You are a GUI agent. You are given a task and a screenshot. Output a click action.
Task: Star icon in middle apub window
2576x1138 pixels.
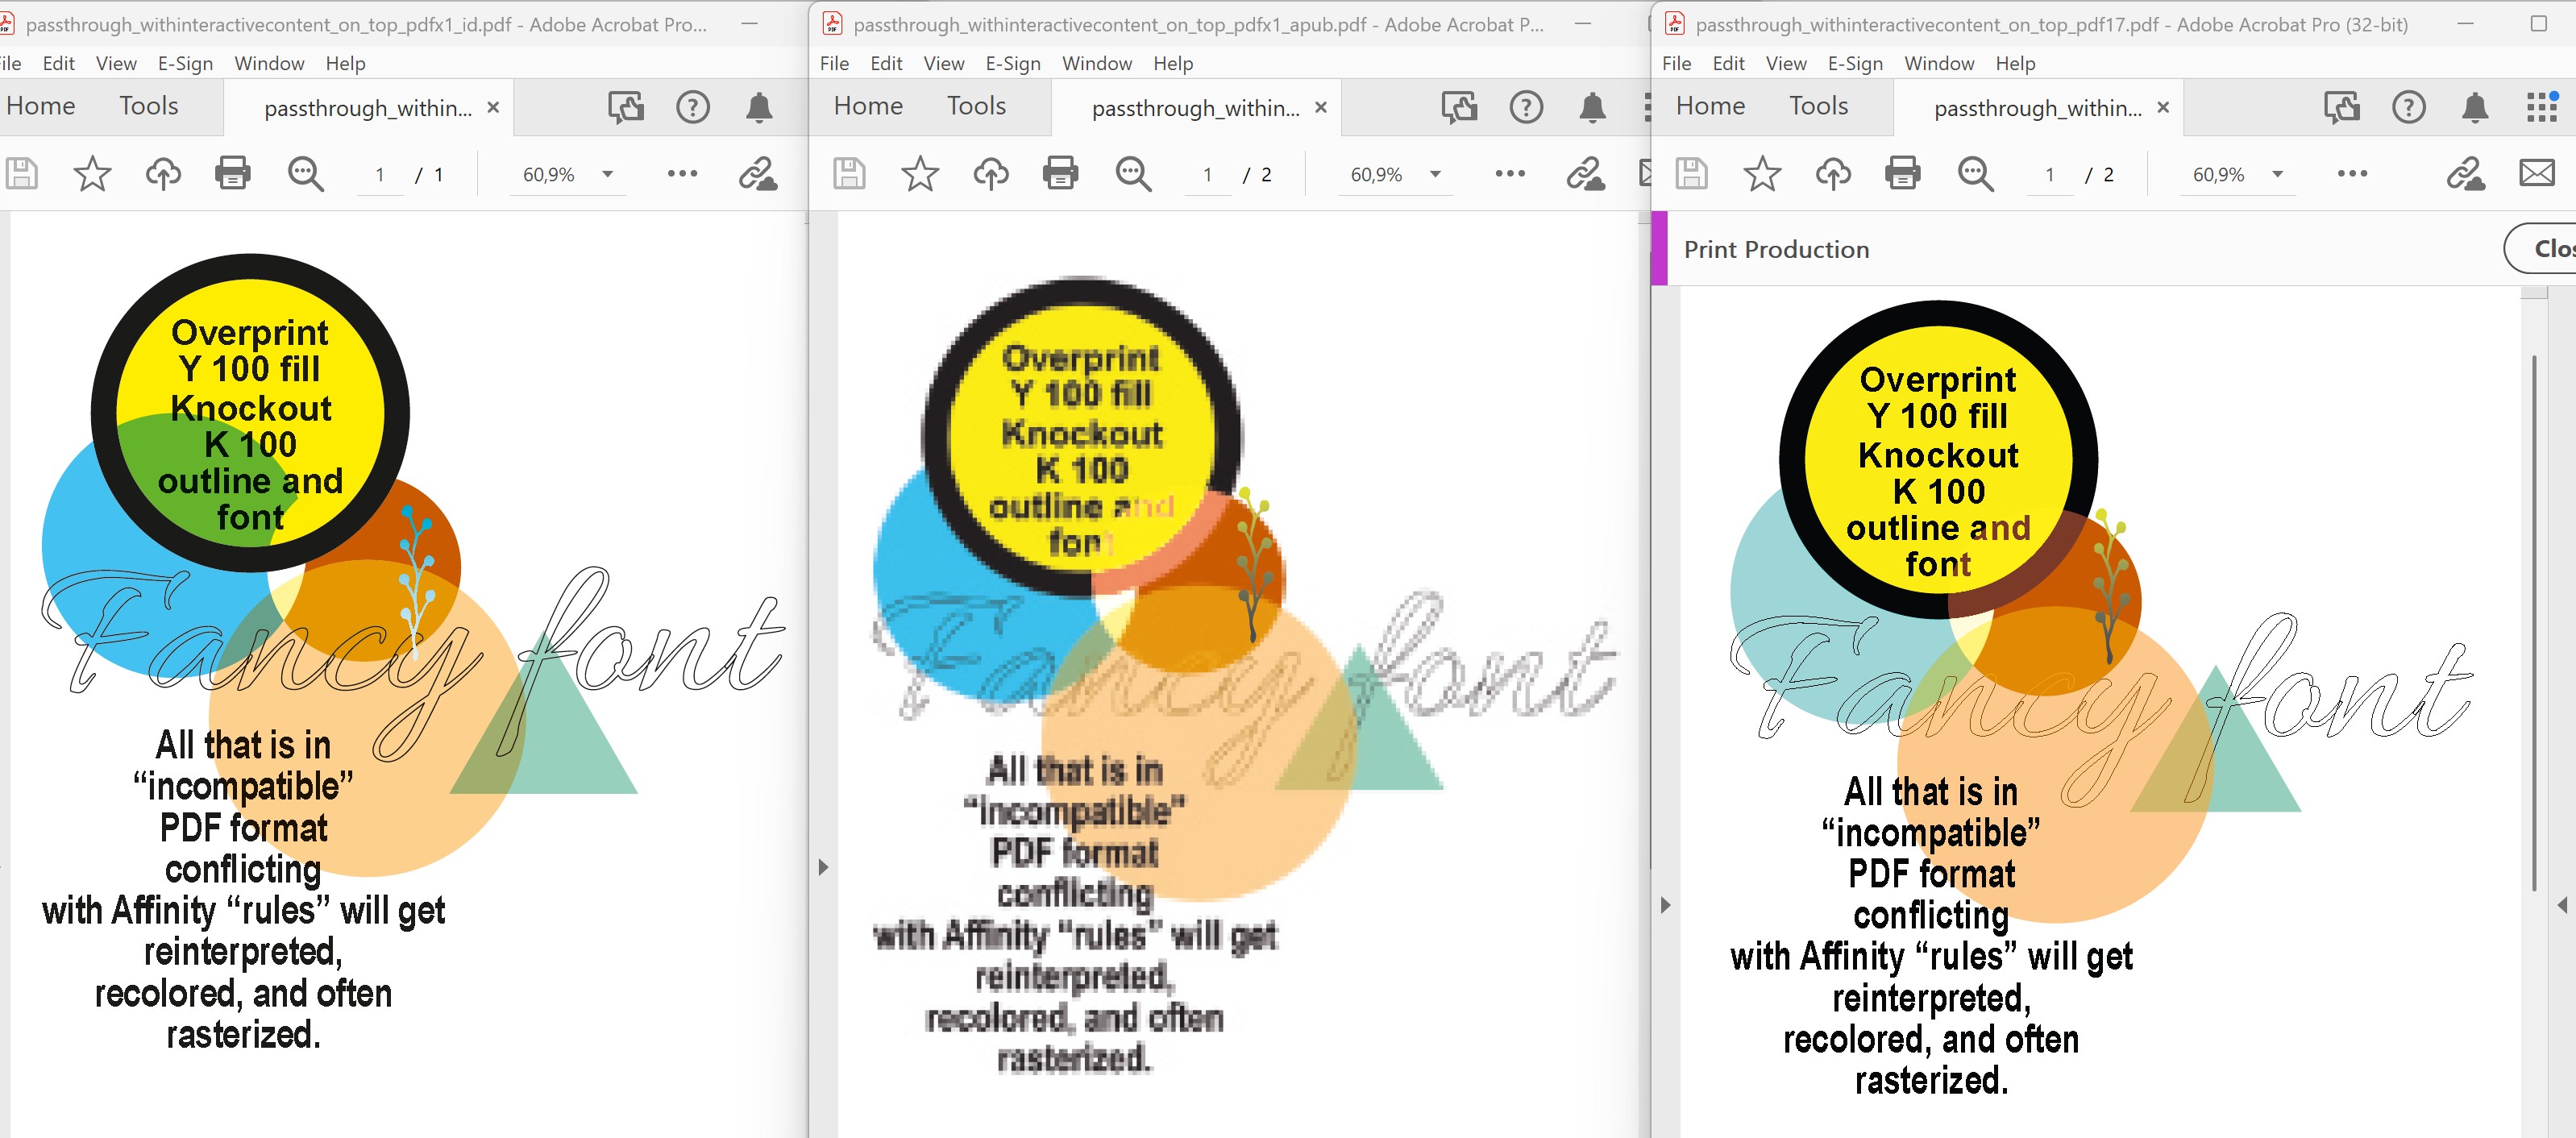click(920, 174)
